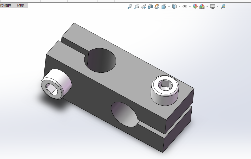251x159 pixels.
Task: Switch to the 插件 tab
Action: pos(6,5)
